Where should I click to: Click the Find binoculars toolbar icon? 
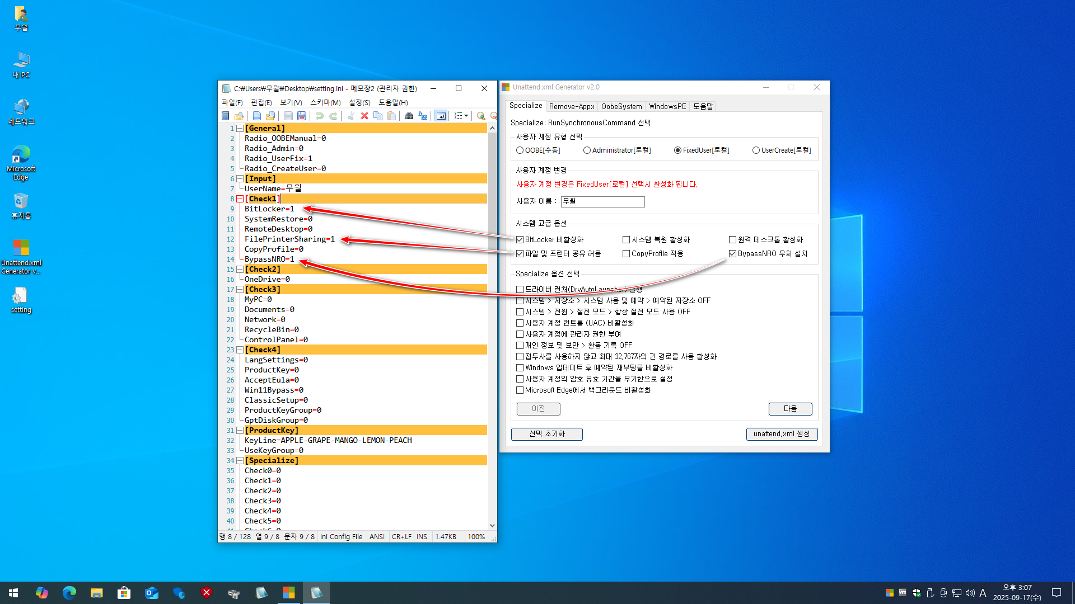coord(409,116)
